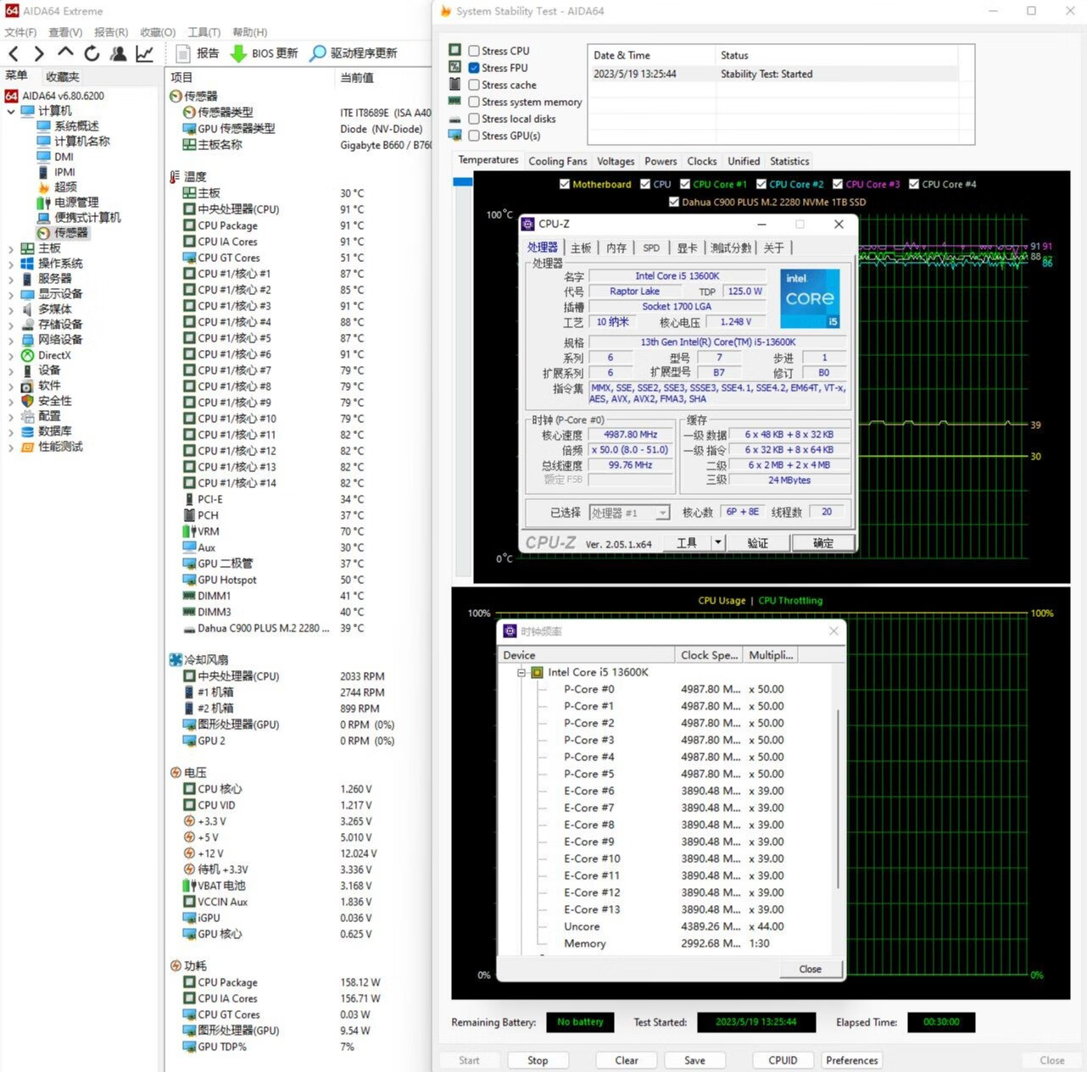Screen dimensions: 1087x1072
Task: Open the 测试分数 tab in CPU-Z
Action: point(731,247)
